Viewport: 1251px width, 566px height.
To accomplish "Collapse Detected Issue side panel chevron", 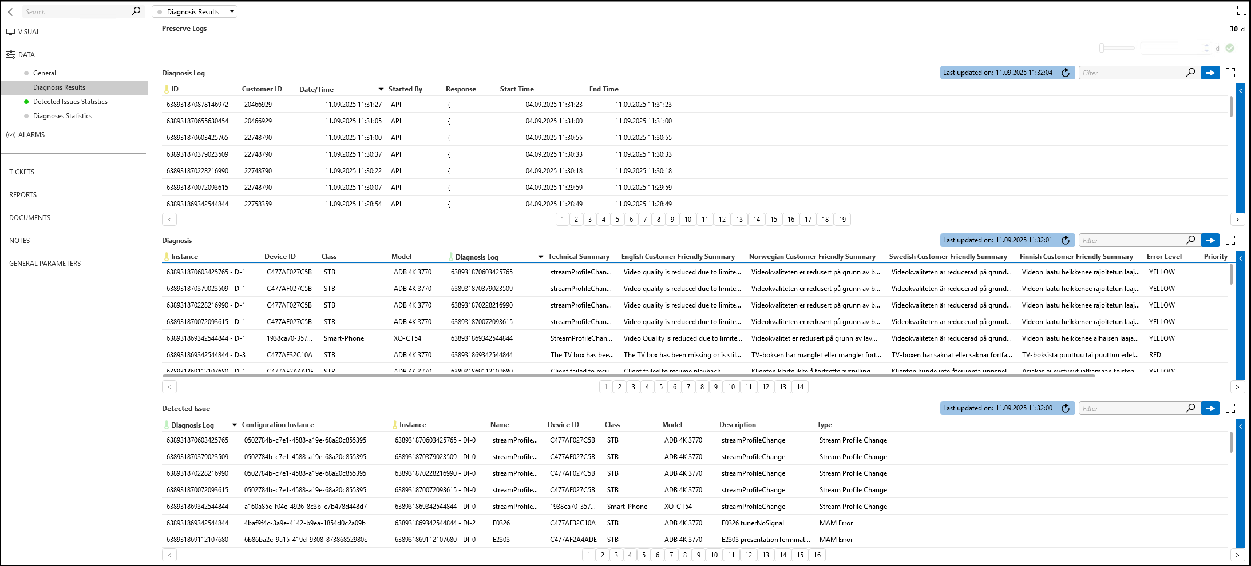I will (x=1241, y=426).
